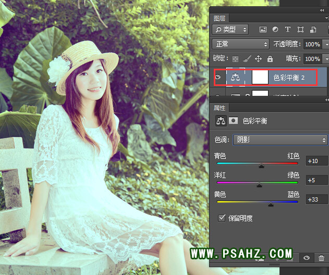
Task: Click the 黄色-蓝色 value field showing +33
Action: click(x=316, y=199)
